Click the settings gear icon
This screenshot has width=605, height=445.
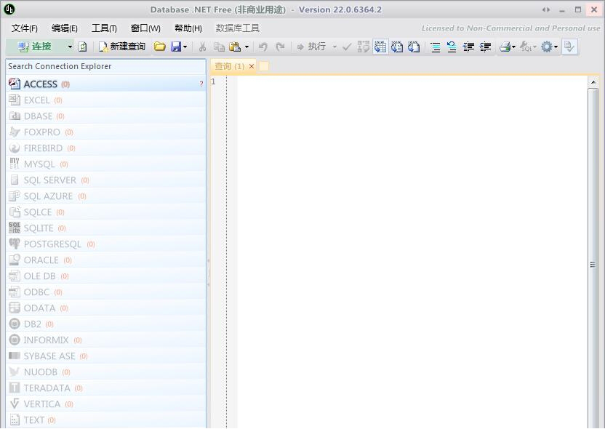tap(546, 47)
